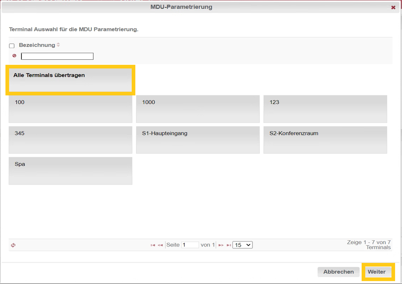Select terminal tile 100

tap(70, 109)
